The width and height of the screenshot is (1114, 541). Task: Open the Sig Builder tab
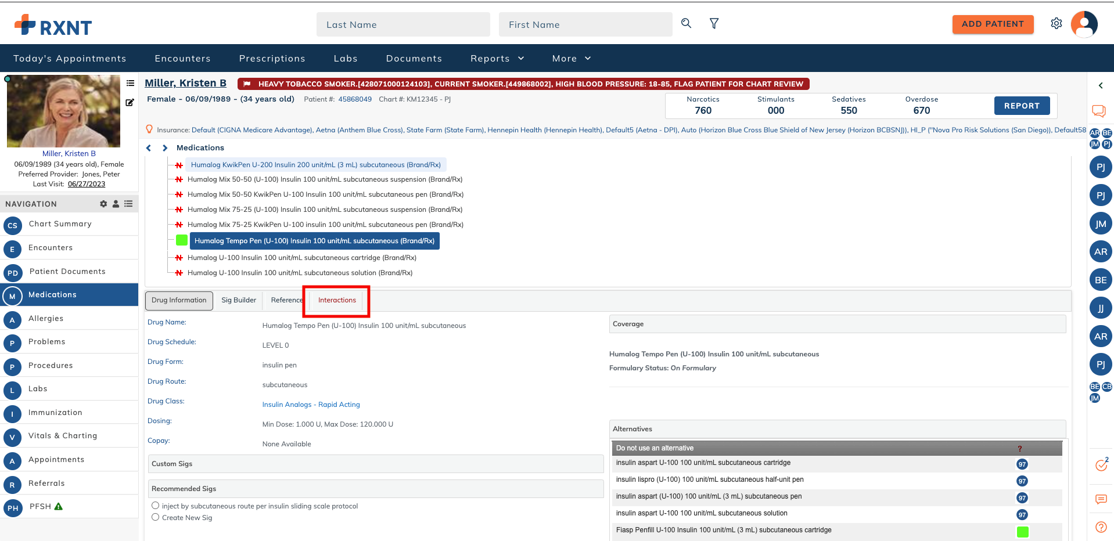pyautogui.click(x=238, y=300)
